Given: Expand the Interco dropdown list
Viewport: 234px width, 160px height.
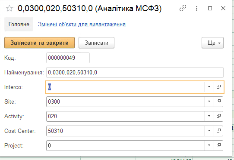Looking at the screenshot, I should click(x=209, y=87).
